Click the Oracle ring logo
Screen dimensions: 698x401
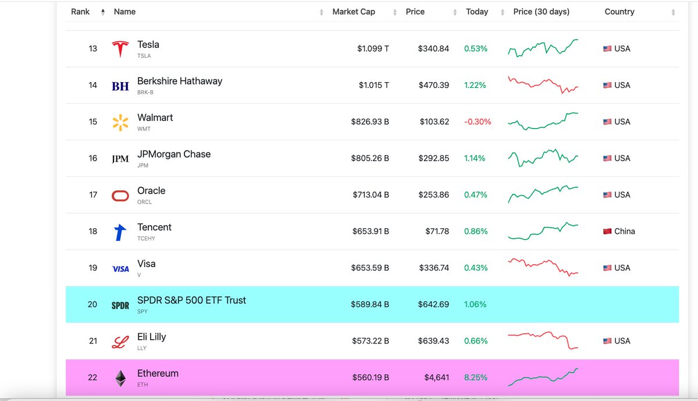120,194
